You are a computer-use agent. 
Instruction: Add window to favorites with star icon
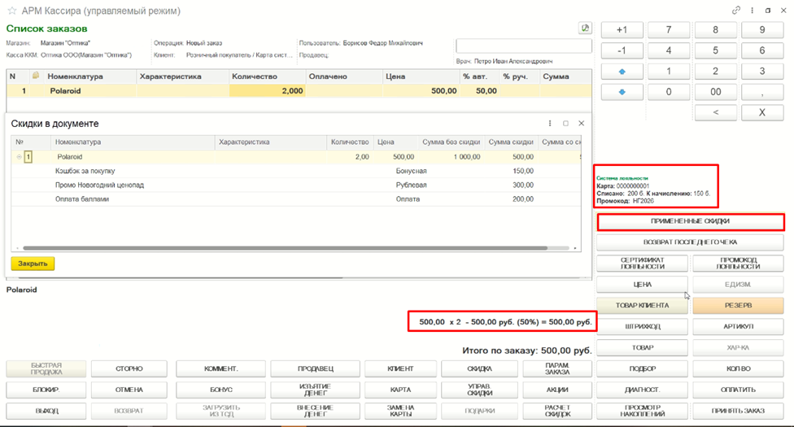pyautogui.click(x=11, y=11)
